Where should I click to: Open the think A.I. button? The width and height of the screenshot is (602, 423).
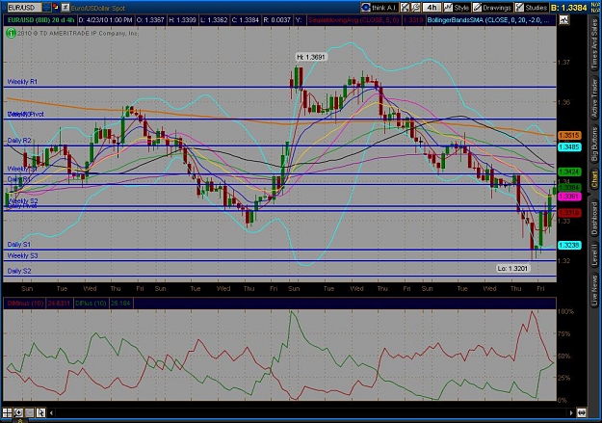379,8
